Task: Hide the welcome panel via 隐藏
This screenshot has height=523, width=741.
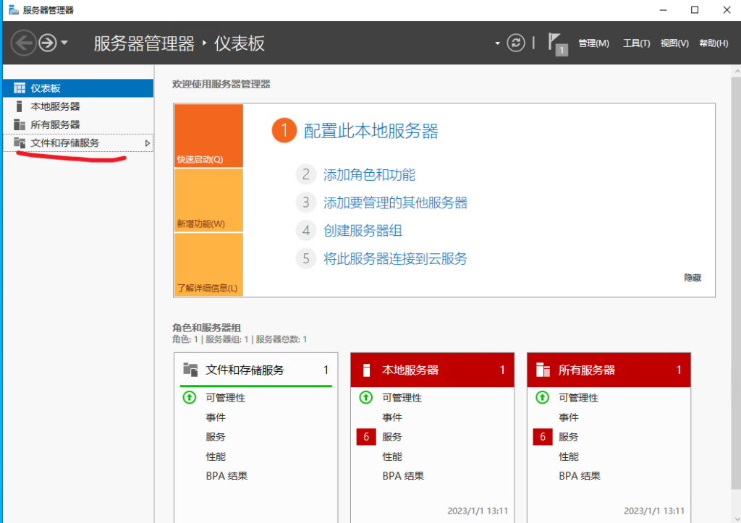Action: coord(692,278)
